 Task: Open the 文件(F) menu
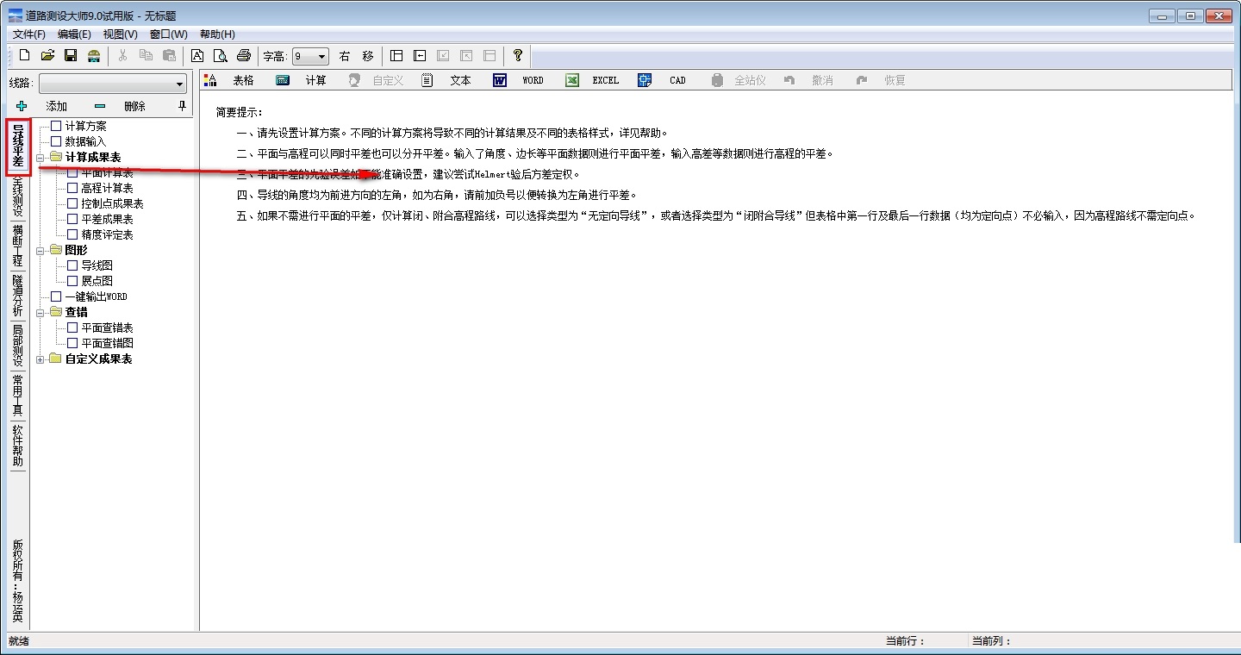pos(29,34)
